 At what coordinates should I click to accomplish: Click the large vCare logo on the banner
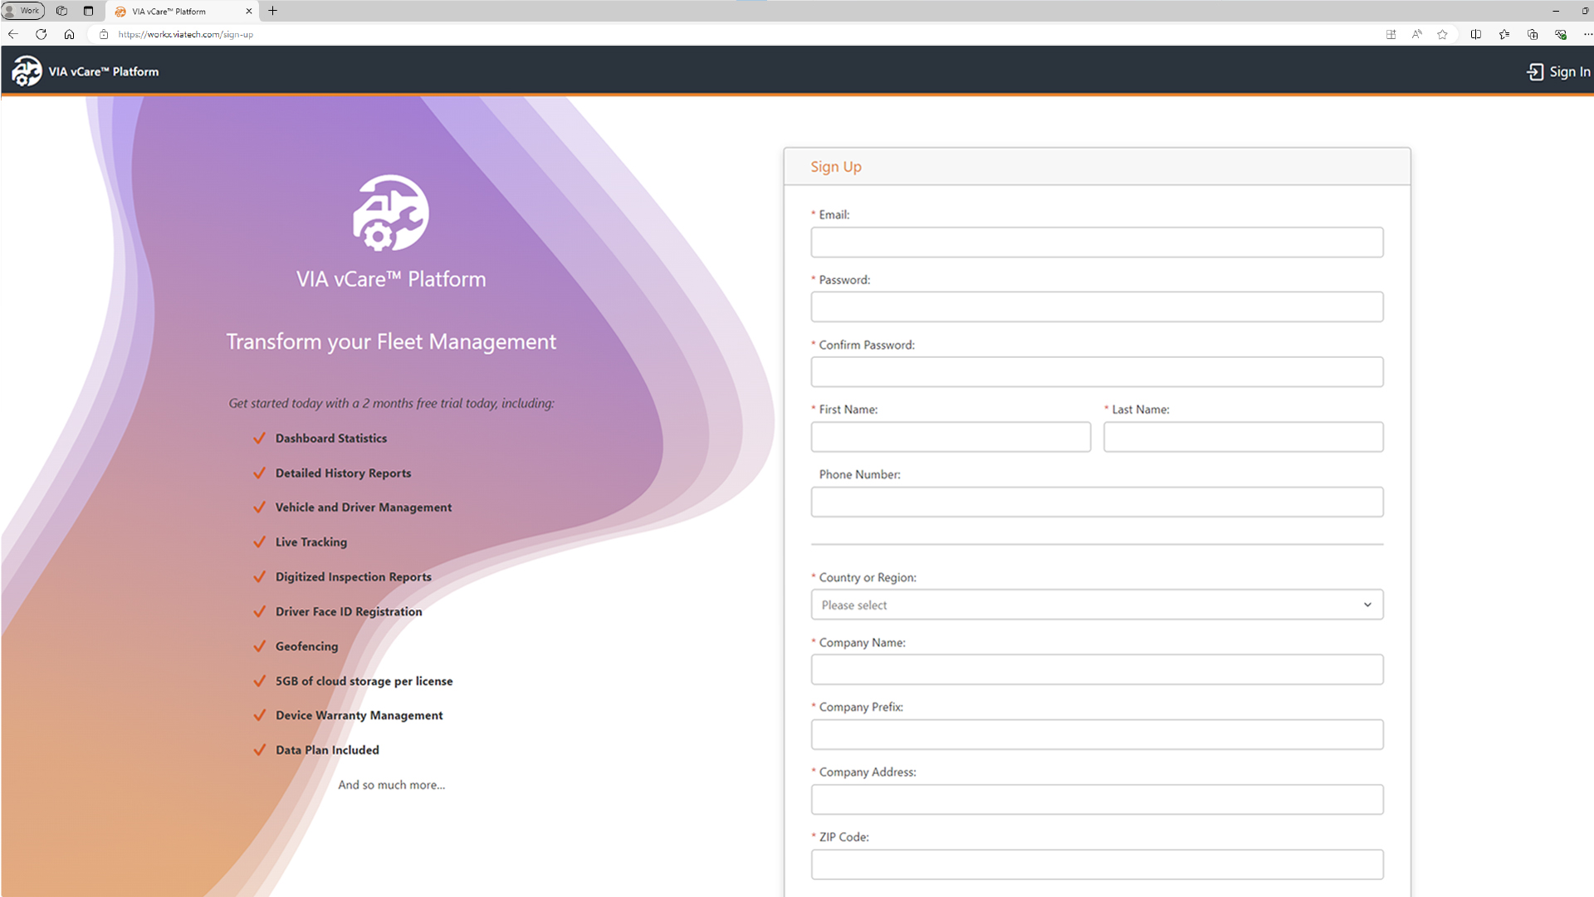[x=390, y=213]
